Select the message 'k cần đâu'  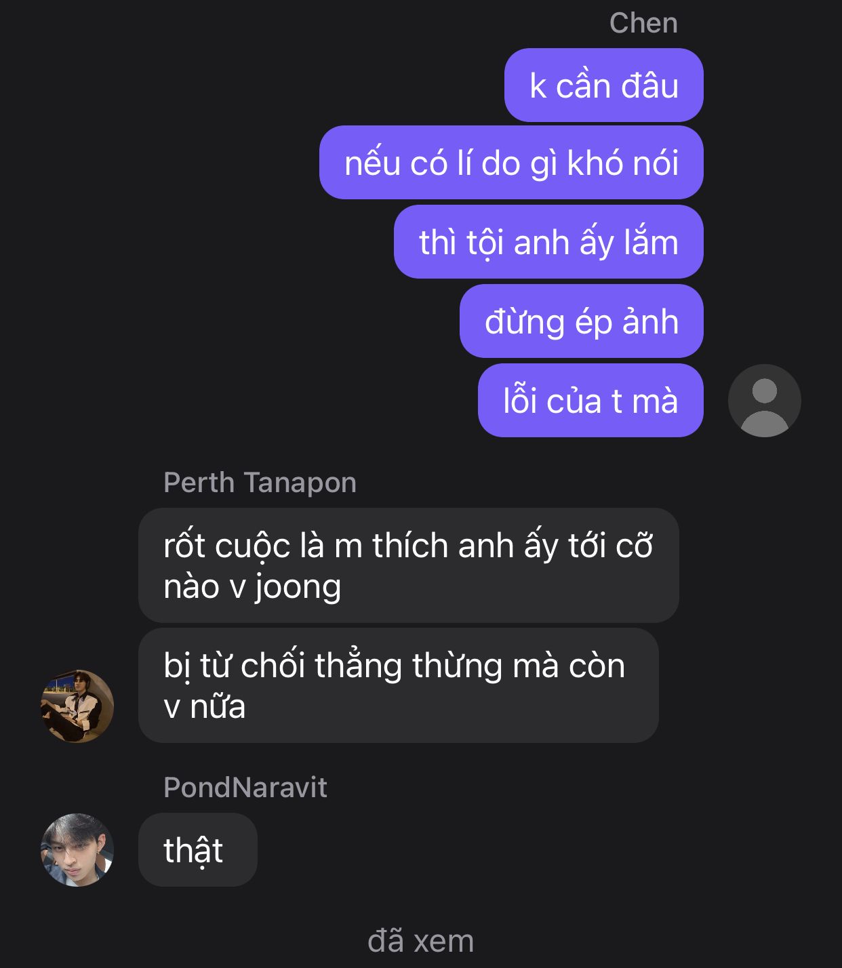[603, 85]
